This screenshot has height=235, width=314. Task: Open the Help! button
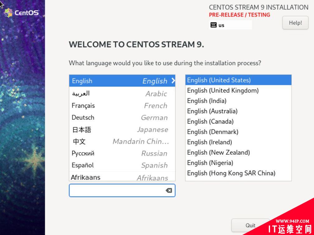click(295, 23)
